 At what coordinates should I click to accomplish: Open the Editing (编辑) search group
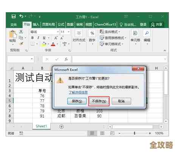147,38
